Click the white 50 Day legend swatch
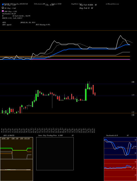The width and height of the screenshot is (137, 181). point(3,8)
